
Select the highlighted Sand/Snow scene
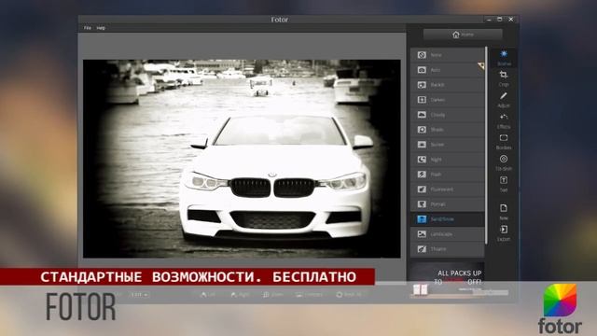(x=448, y=219)
